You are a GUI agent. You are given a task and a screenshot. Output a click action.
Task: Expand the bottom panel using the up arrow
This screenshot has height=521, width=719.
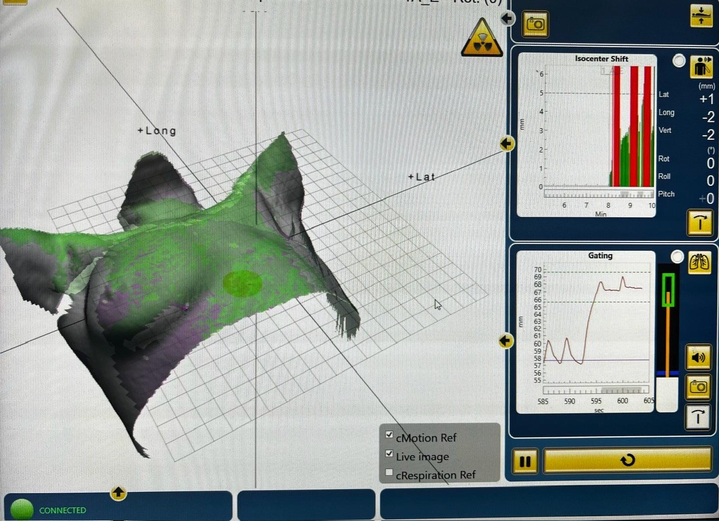[118, 493]
